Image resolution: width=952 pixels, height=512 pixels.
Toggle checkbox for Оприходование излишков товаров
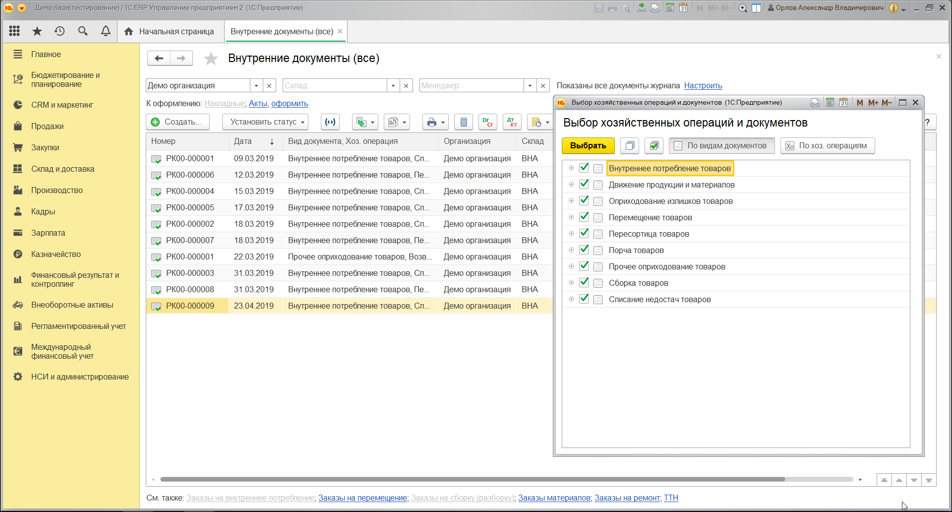click(584, 200)
